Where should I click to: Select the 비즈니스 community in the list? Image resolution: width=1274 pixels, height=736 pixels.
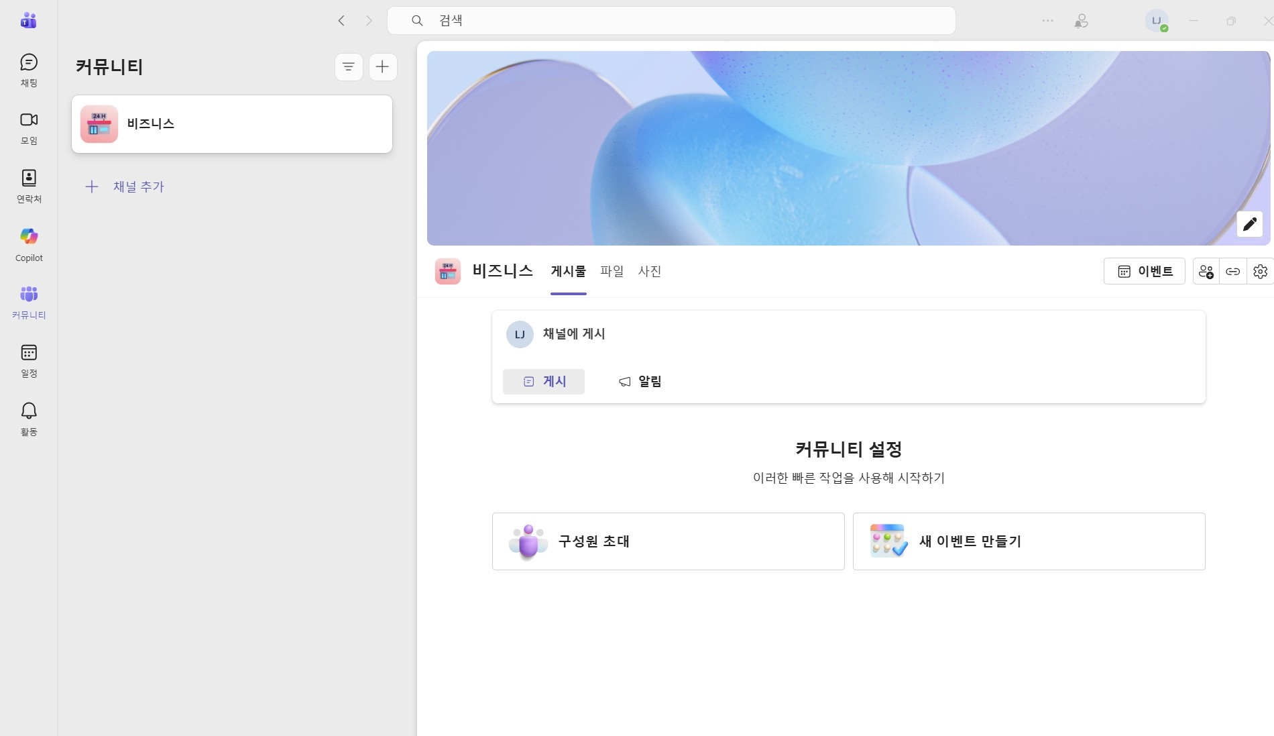click(232, 124)
